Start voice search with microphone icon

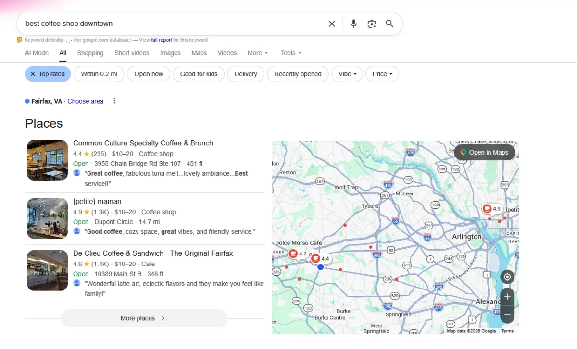(354, 24)
